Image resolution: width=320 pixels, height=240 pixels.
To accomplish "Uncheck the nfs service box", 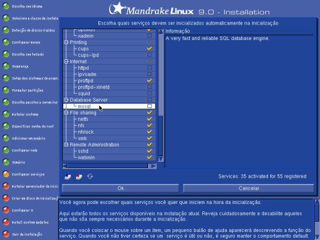I will 149,125.
